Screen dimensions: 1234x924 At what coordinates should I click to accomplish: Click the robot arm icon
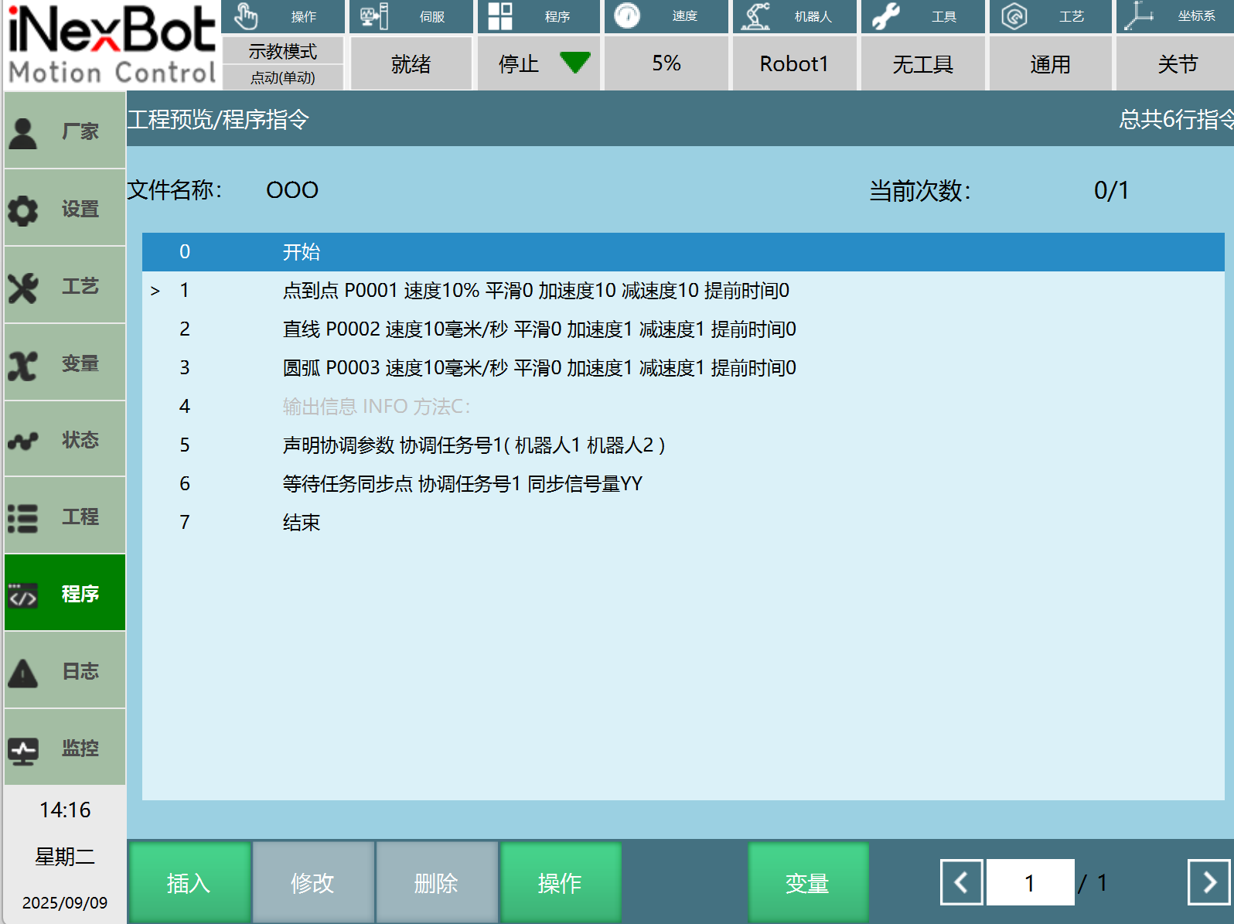(755, 16)
